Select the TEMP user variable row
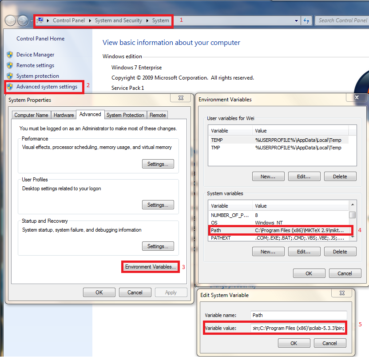The image size is (369, 357). [278, 140]
